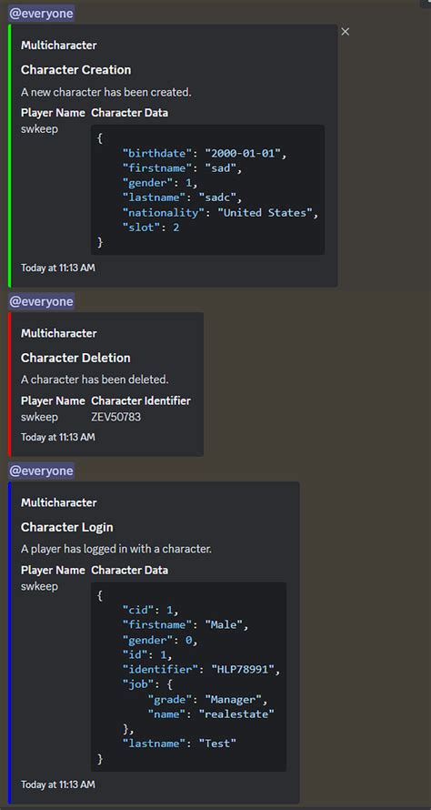Screen dimensions: 431x810
Task: Click the @everyone mention above Character Login
Action: point(41,471)
